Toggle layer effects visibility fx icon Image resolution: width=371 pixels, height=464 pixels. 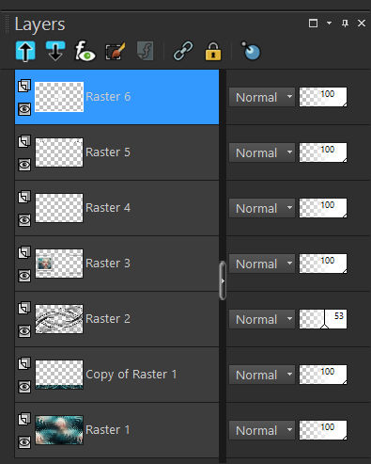[x=85, y=51]
